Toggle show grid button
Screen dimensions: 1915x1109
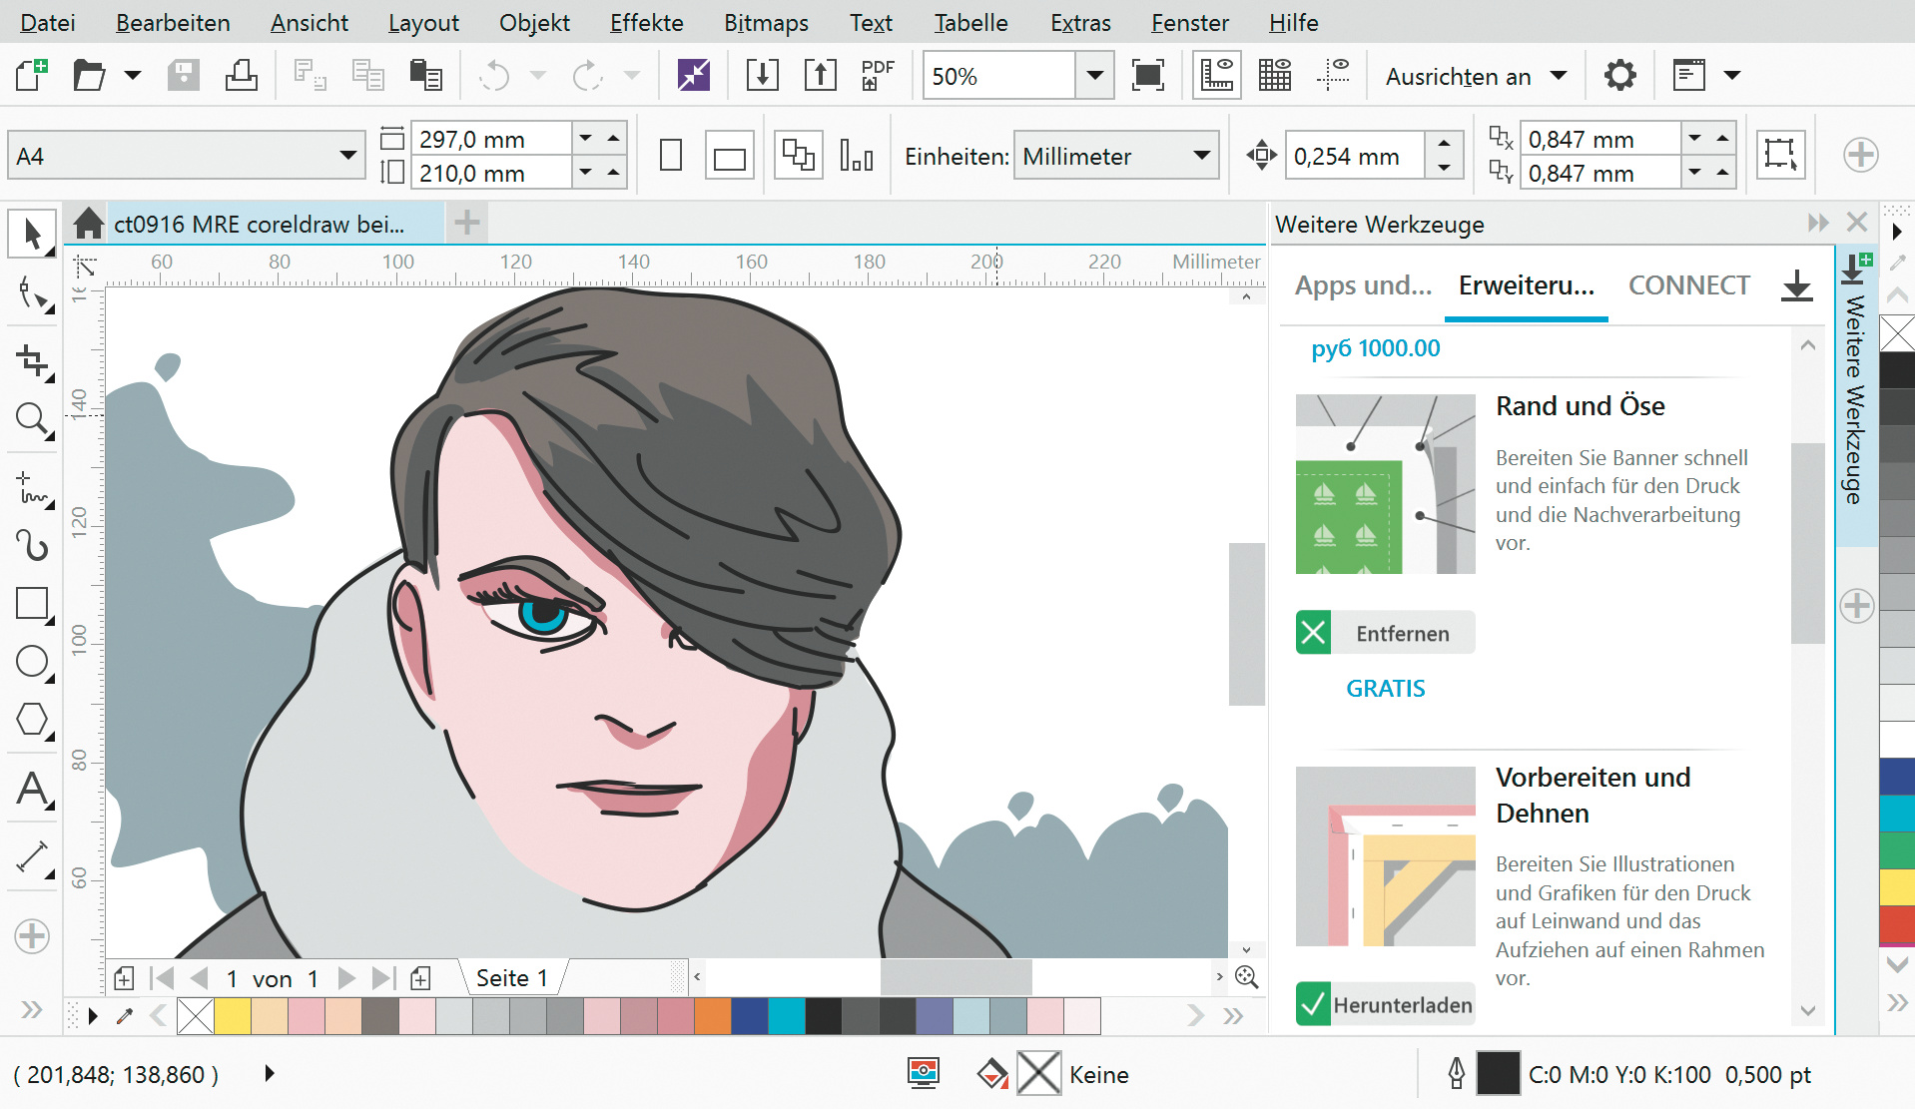click(1275, 76)
